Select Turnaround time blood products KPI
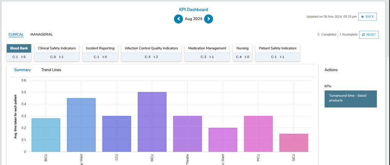Image resolution: width=390 pixels, height=165 pixels. (x=350, y=99)
